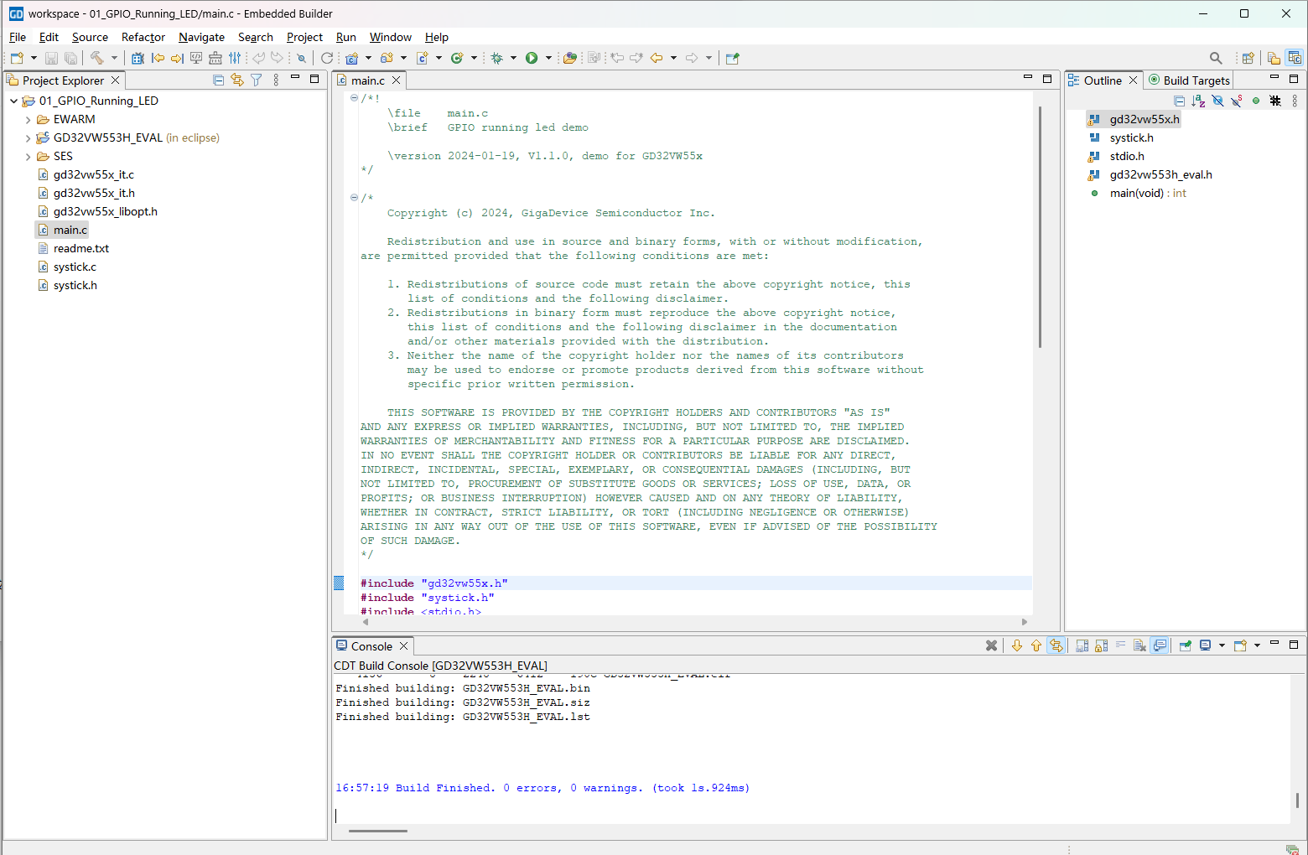The width and height of the screenshot is (1308, 855).
Task: Open the dropdown arrow beside Run button
Action: pyautogui.click(x=548, y=58)
